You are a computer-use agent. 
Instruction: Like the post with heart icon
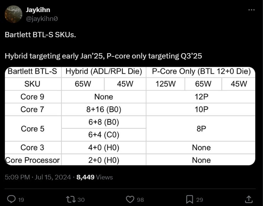coord(130,200)
